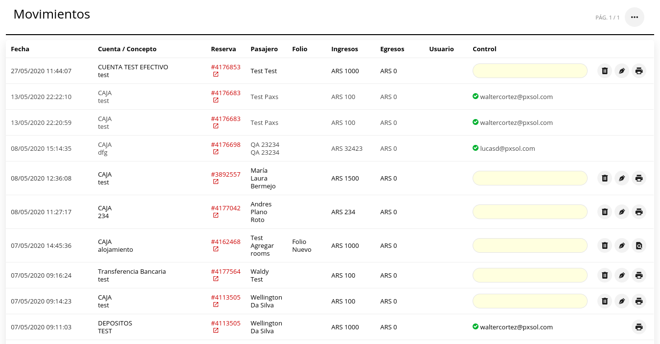
Task: Click external link icon under reservation #4162468
Action: (216, 249)
